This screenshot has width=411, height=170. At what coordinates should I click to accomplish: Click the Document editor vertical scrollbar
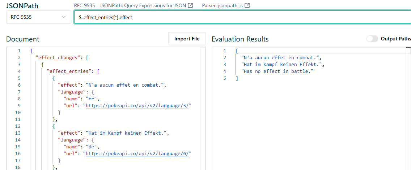pos(203,109)
